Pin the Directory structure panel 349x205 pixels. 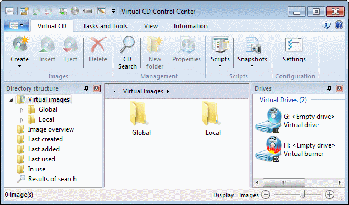(86, 88)
